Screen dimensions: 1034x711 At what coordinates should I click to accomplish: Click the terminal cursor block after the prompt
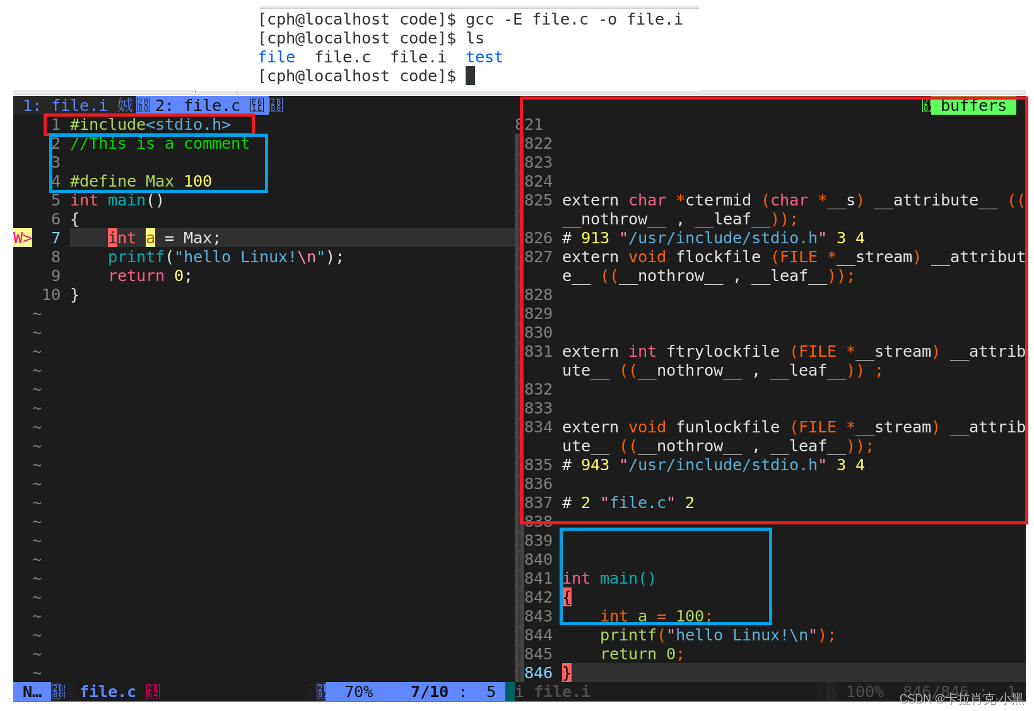[x=470, y=76]
